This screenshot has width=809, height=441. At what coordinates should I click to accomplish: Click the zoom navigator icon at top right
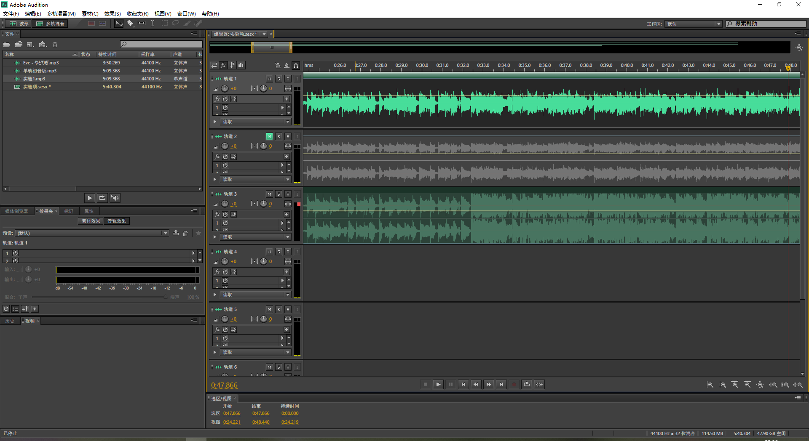click(x=799, y=48)
